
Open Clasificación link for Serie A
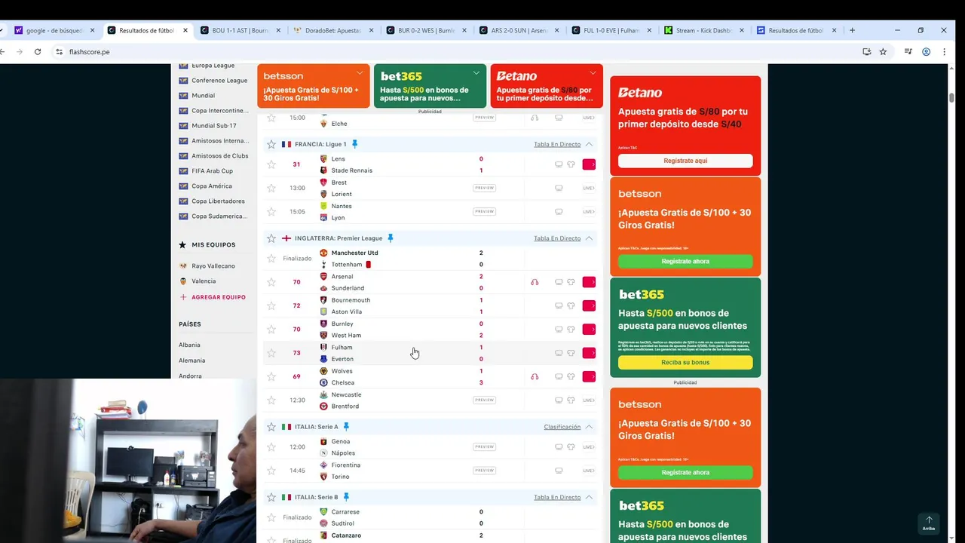[562, 427]
